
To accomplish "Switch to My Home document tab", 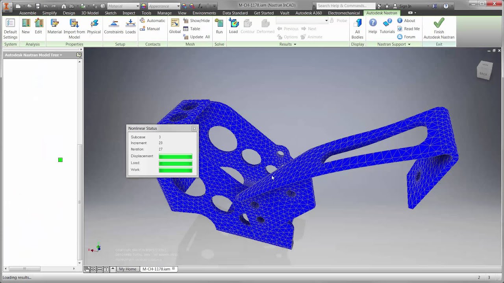I will pyautogui.click(x=128, y=269).
